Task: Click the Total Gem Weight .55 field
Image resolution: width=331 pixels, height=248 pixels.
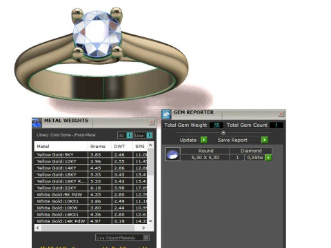Action: (217, 125)
